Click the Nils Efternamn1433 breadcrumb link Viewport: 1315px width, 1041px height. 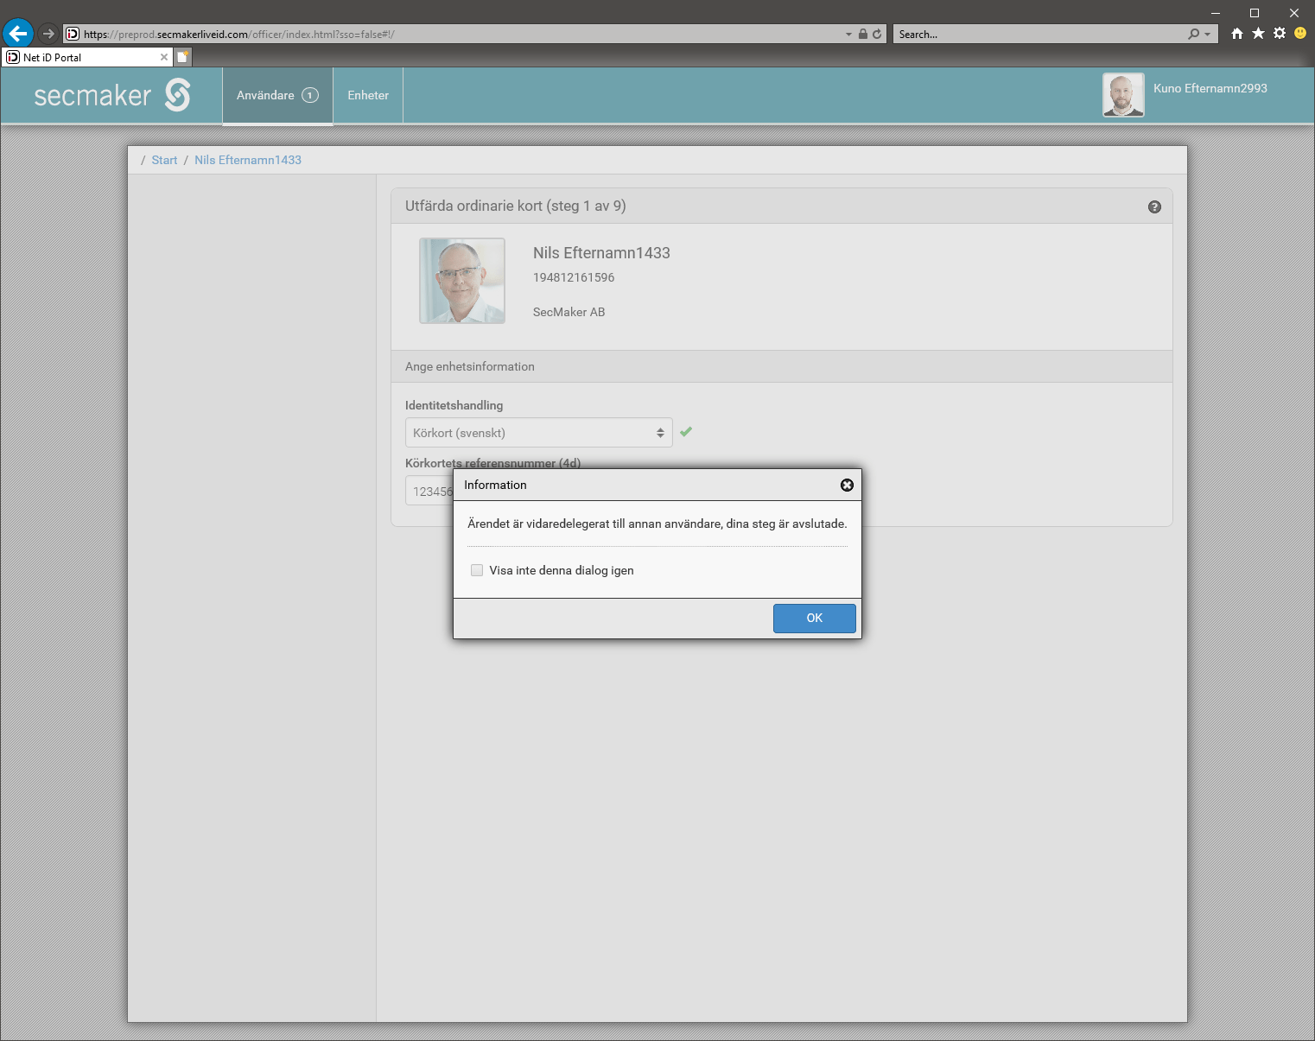[248, 160]
